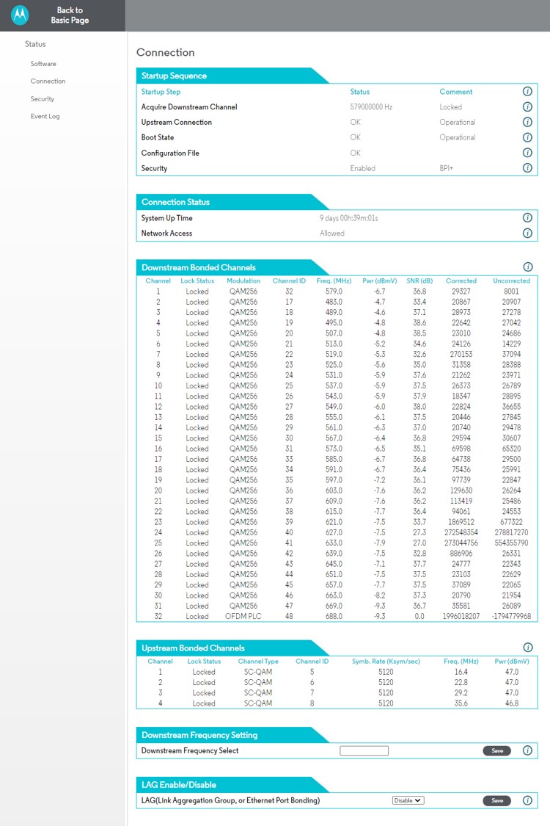The height and width of the screenshot is (826, 550).
Task: Click info icon for System Up Time
Action: (x=527, y=217)
